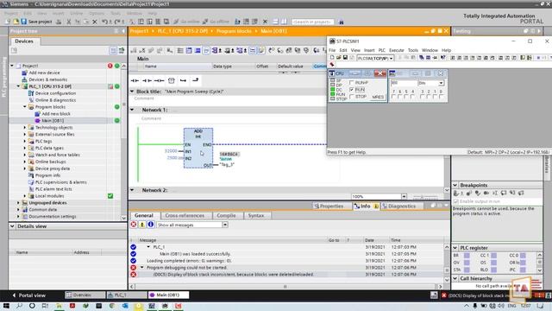Open Devices & networks in project tree
552x311 pixels.
(x=47, y=79)
